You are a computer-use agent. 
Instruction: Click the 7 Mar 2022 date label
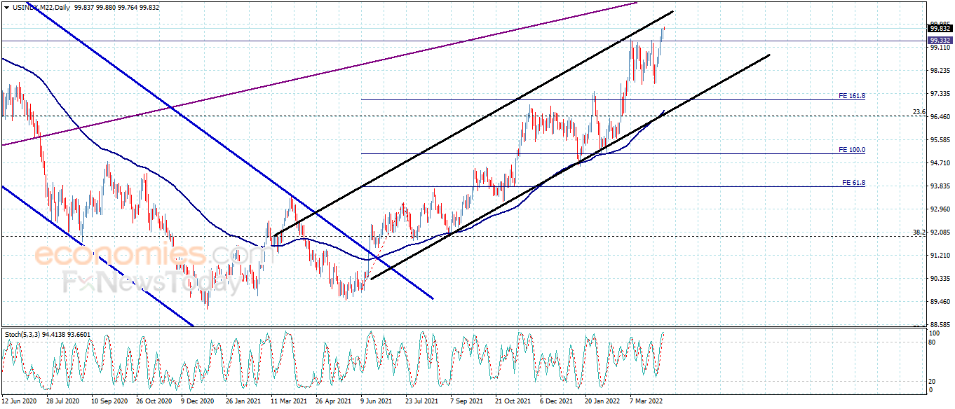(x=646, y=402)
